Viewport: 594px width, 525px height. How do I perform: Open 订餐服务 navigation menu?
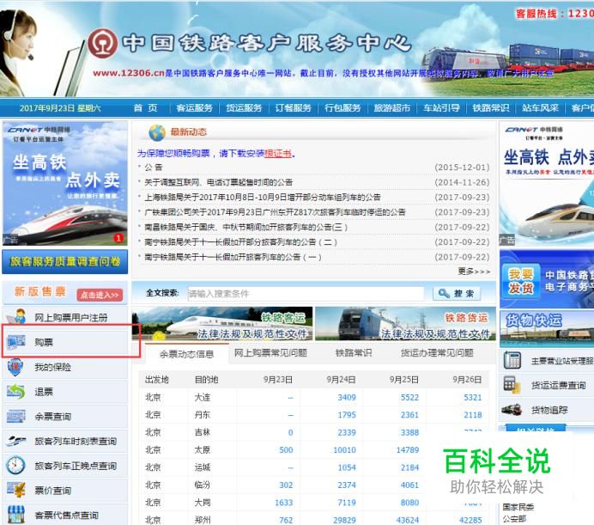pos(294,108)
